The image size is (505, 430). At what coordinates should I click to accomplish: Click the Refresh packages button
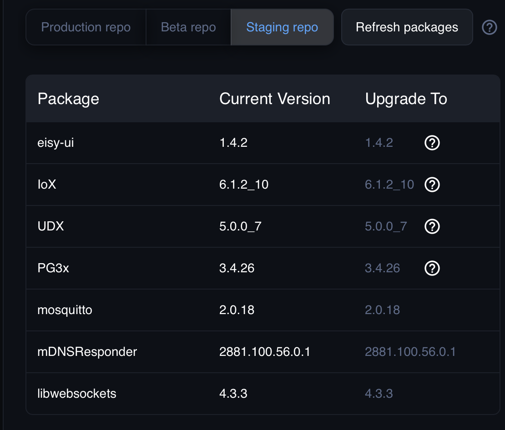(407, 27)
